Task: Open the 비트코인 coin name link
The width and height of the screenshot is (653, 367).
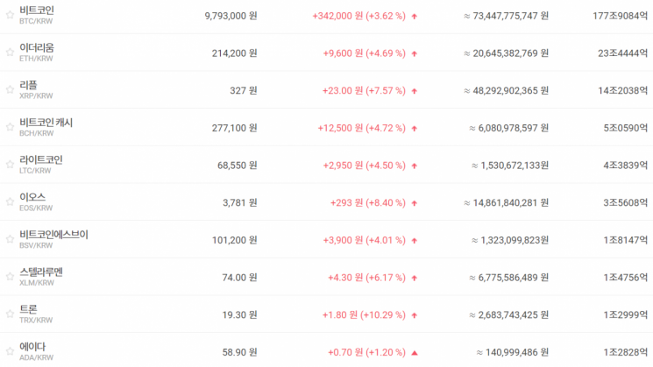Action: 37,11
